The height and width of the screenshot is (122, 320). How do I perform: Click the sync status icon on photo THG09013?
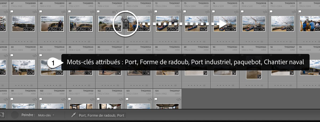(x=207, y=12)
